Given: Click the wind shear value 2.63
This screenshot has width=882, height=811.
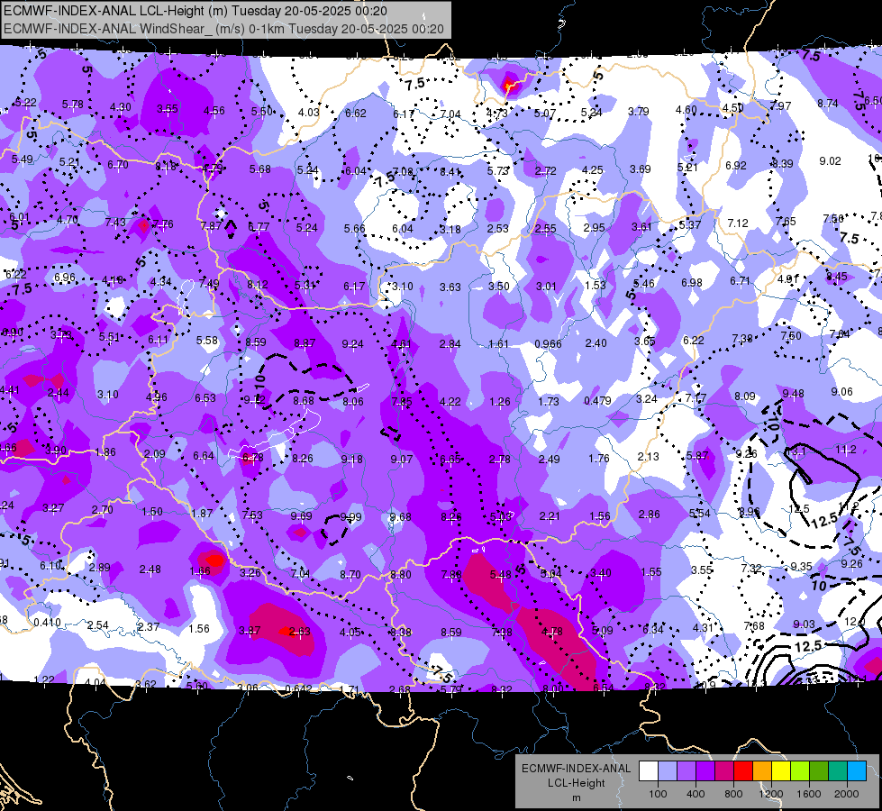Looking at the screenshot, I should (299, 632).
